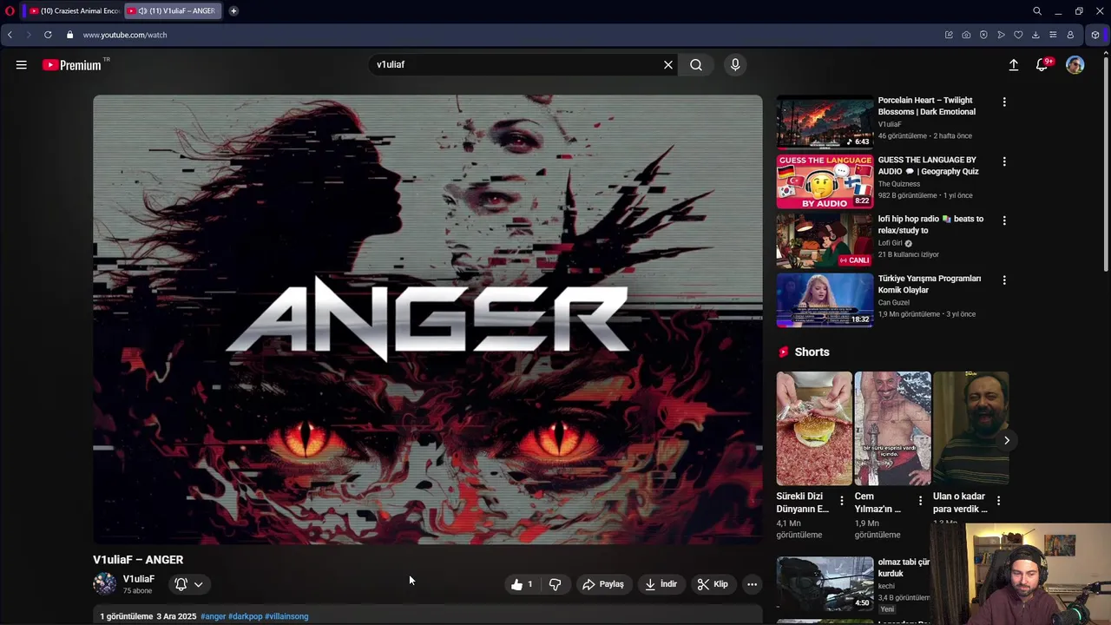Clear the search box text
Viewport: 1111px width, 625px height.
pos(668,64)
